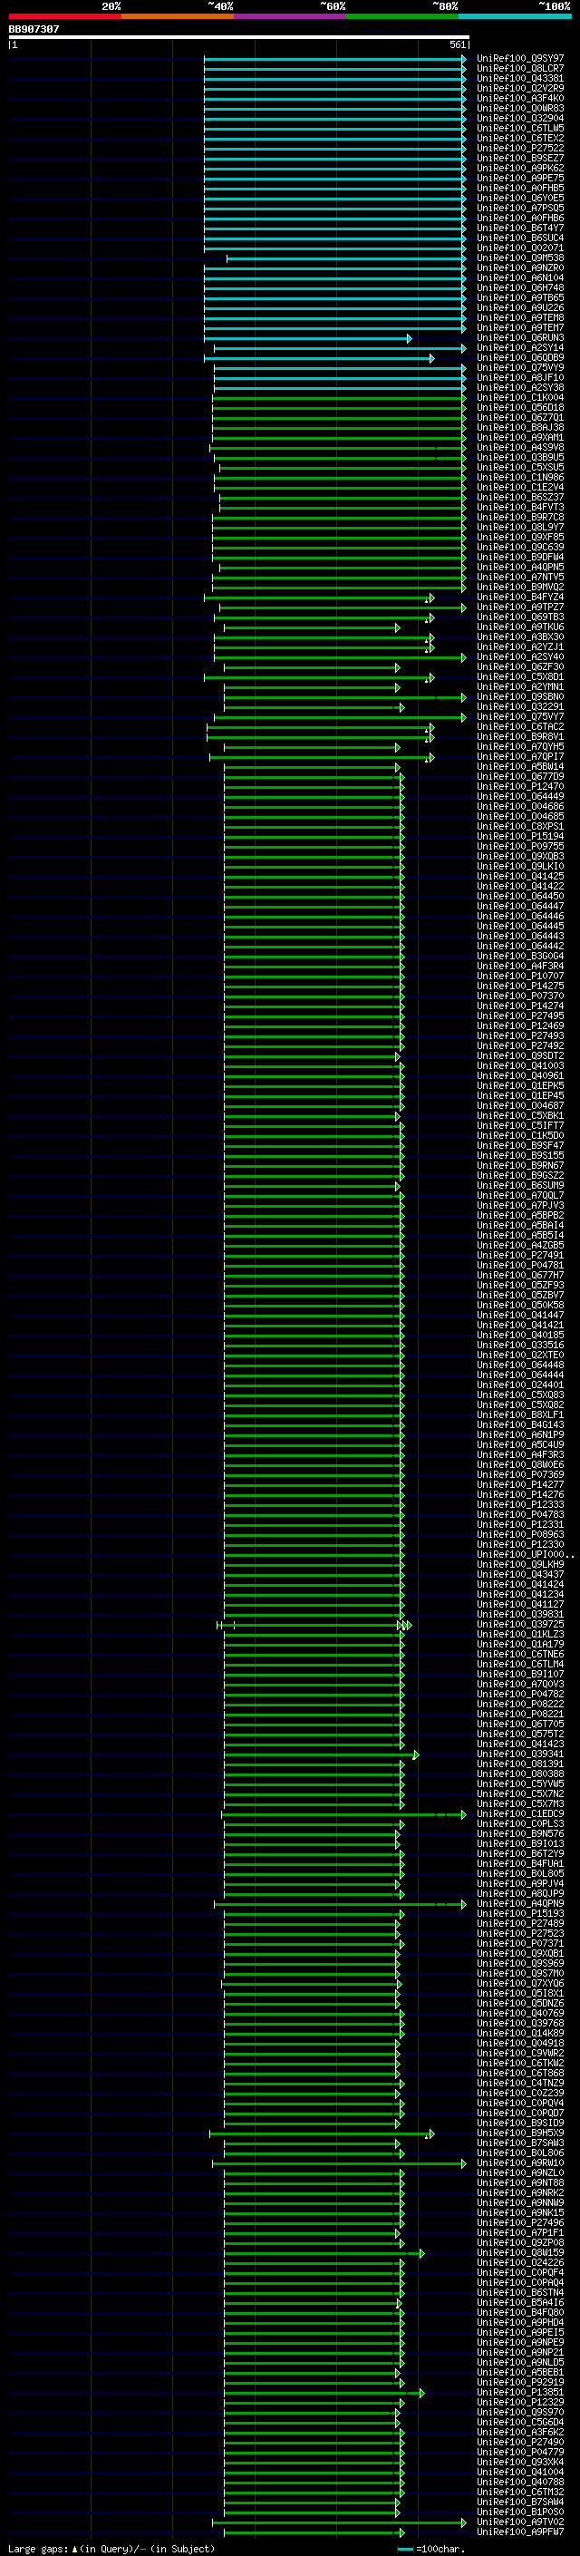
Task: Click the orange ~40% identity legend segment
Action: [x=178, y=16]
